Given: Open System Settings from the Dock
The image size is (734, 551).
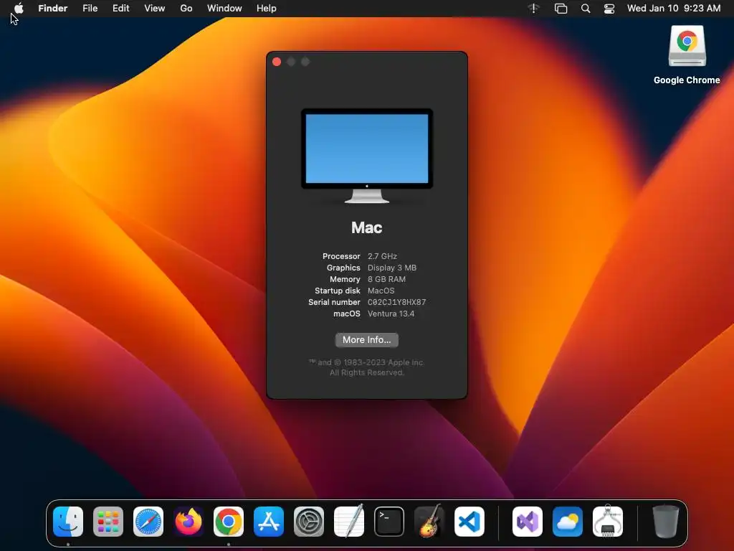Looking at the screenshot, I should [309, 522].
